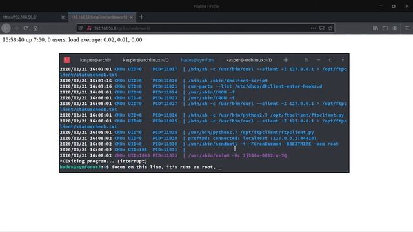
Task: Click the Firefox forward button
Action: (x=16, y=28)
